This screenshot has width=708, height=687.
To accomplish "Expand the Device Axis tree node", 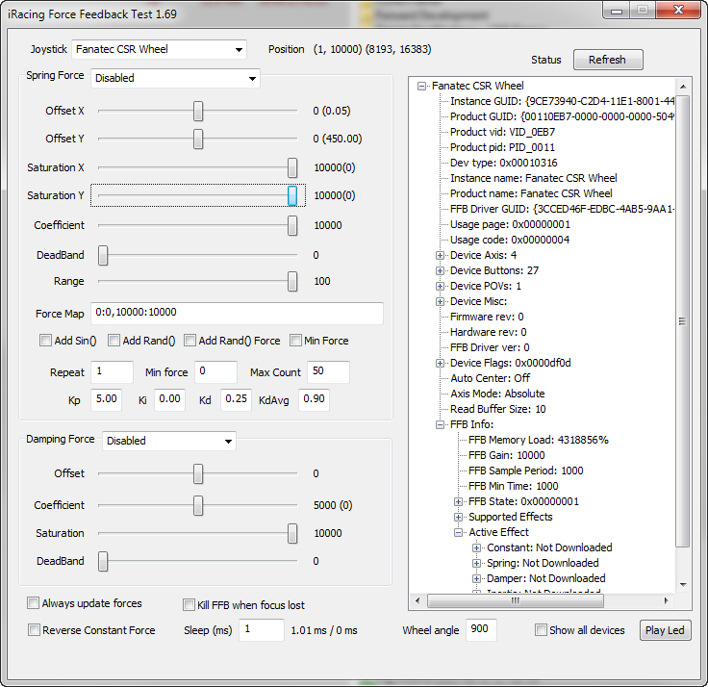I will tap(441, 255).
